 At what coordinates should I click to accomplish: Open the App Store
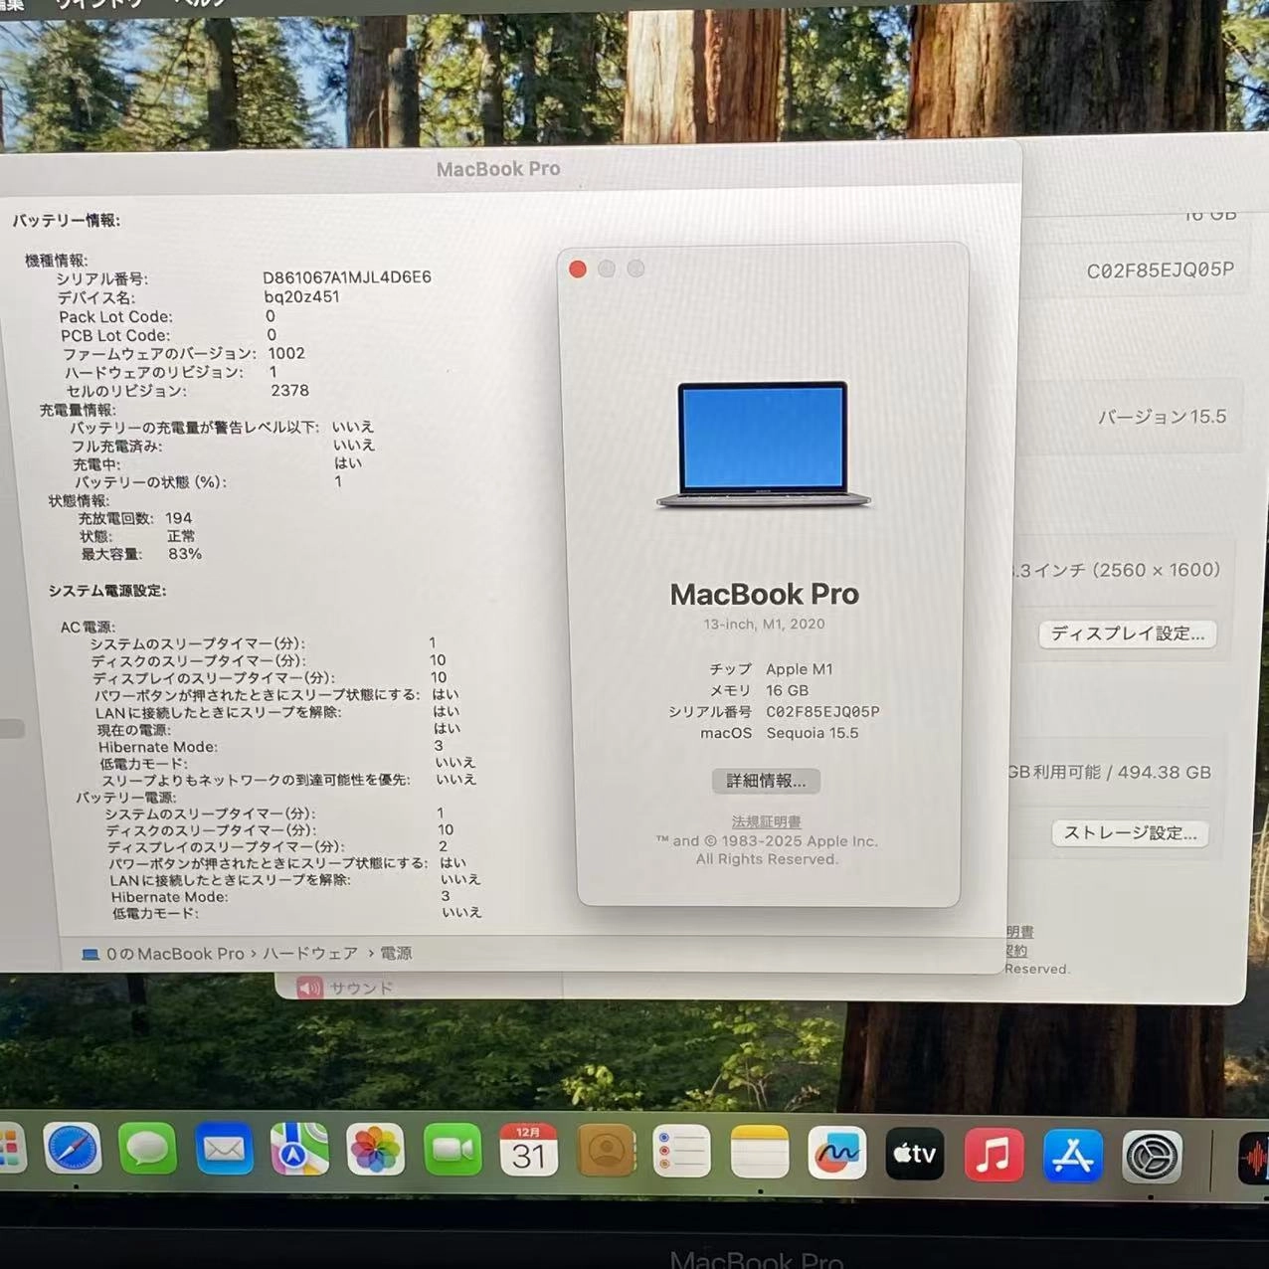(1071, 1154)
